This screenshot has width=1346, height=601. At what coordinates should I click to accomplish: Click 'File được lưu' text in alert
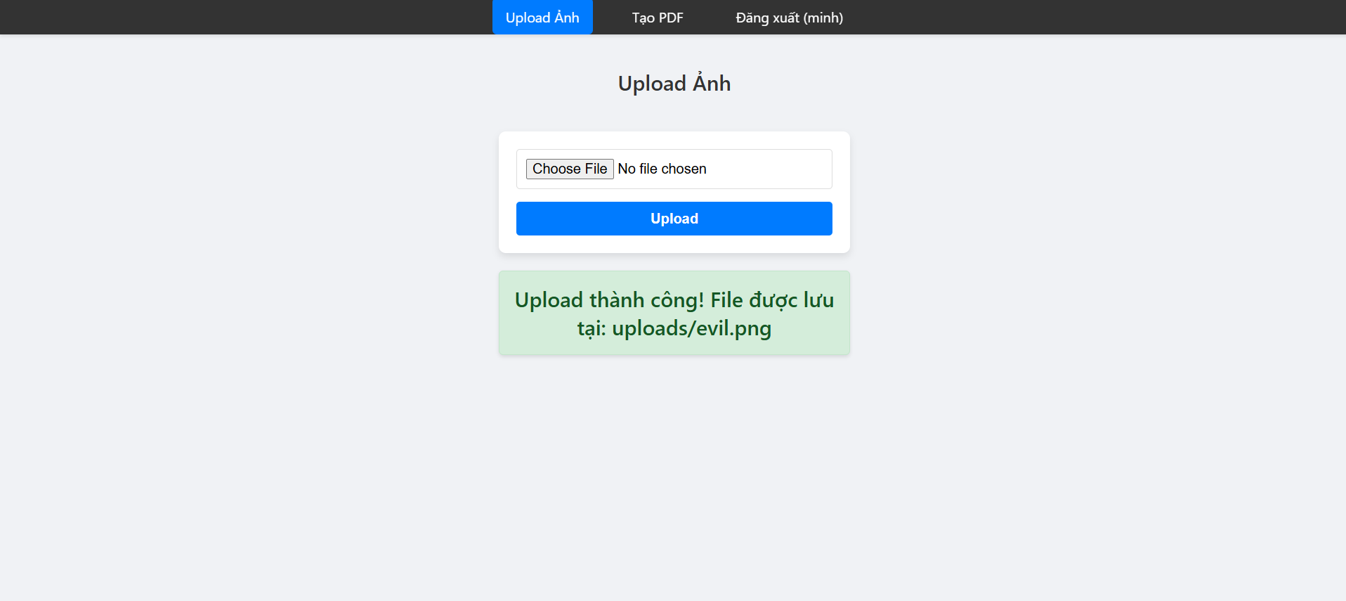pos(772,300)
